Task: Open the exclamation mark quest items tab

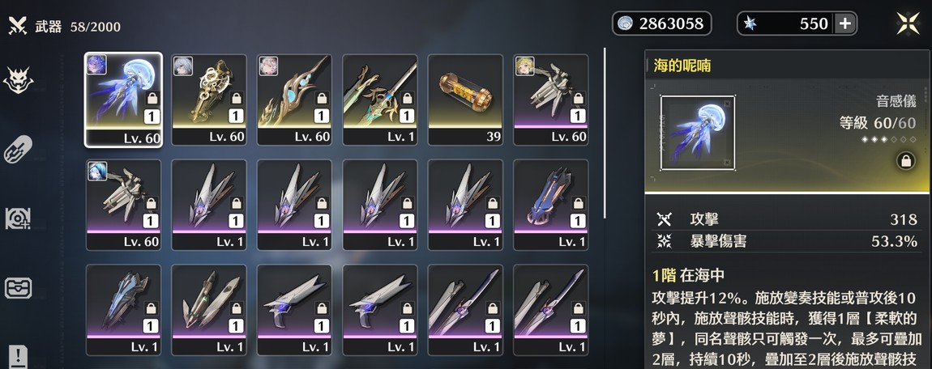Action: coord(18,357)
